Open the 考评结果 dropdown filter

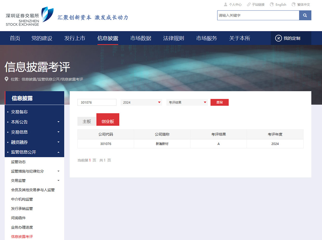point(187,102)
